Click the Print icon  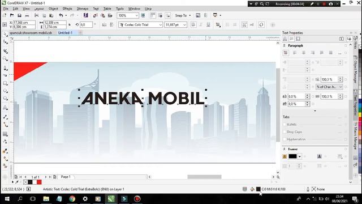[x=27, y=15]
